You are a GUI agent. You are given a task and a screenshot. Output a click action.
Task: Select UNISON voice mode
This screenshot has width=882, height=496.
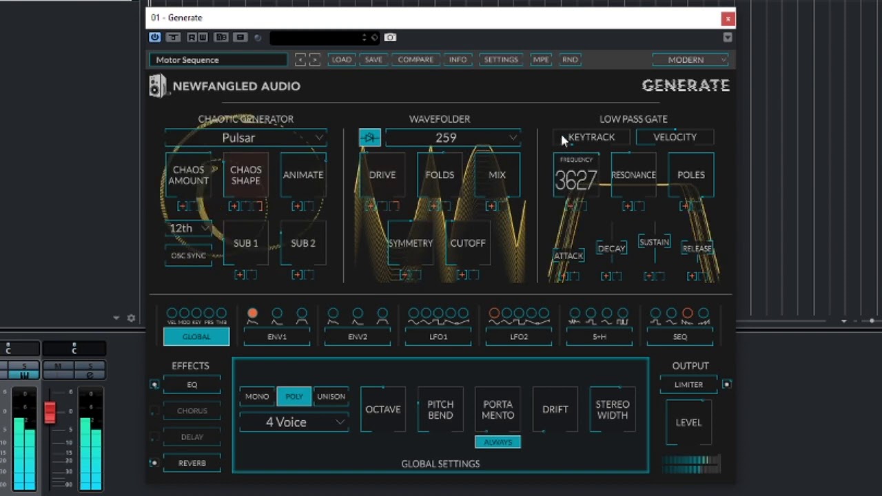[x=331, y=397]
